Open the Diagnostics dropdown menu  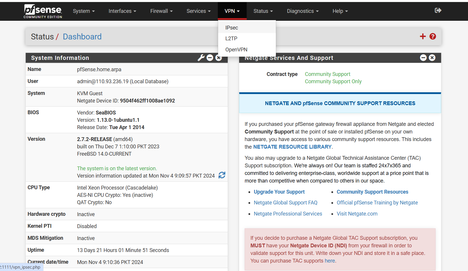[302, 11]
